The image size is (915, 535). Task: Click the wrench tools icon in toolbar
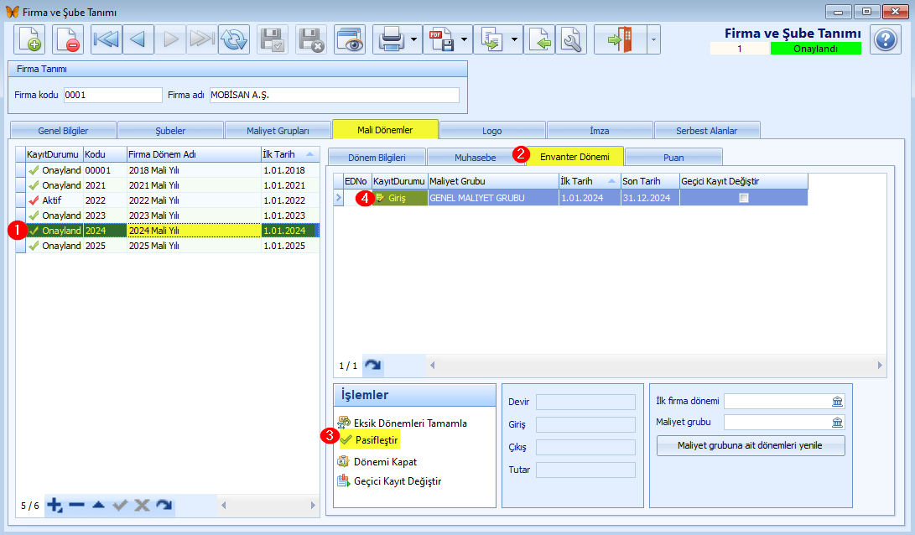(x=570, y=39)
